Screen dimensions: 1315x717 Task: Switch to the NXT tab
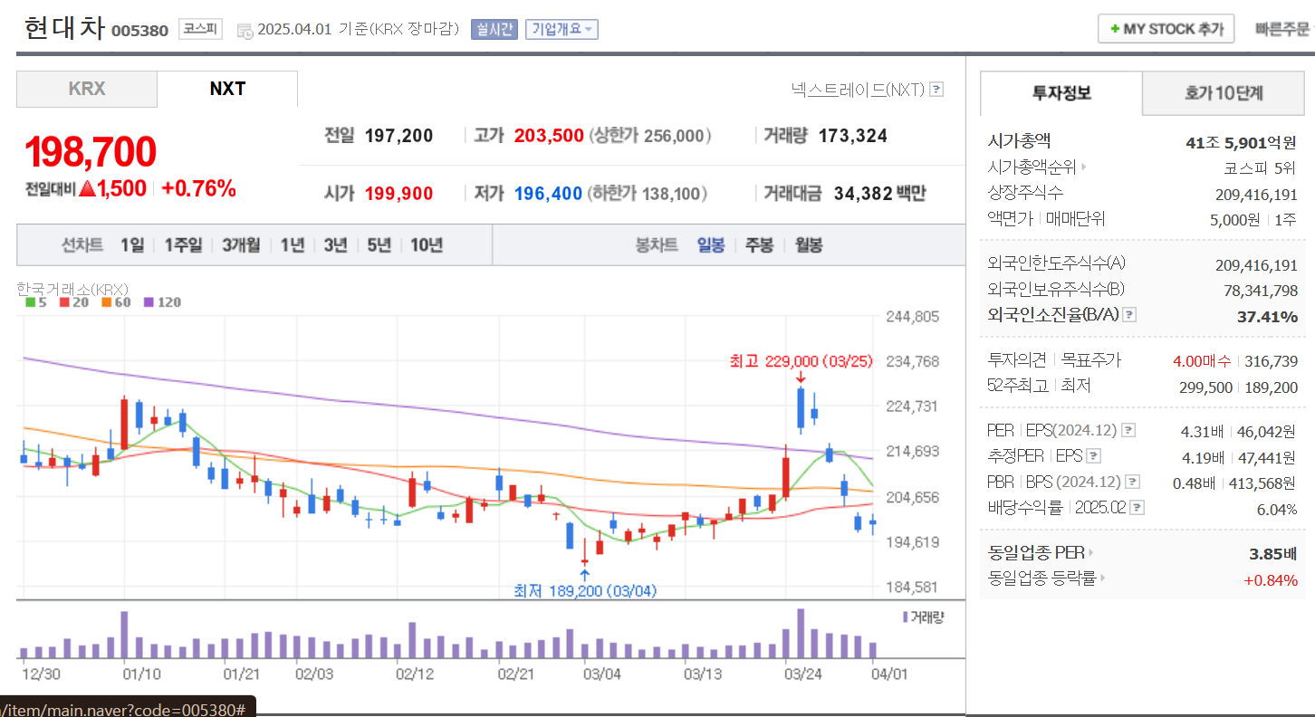click(x=227, y=89)
